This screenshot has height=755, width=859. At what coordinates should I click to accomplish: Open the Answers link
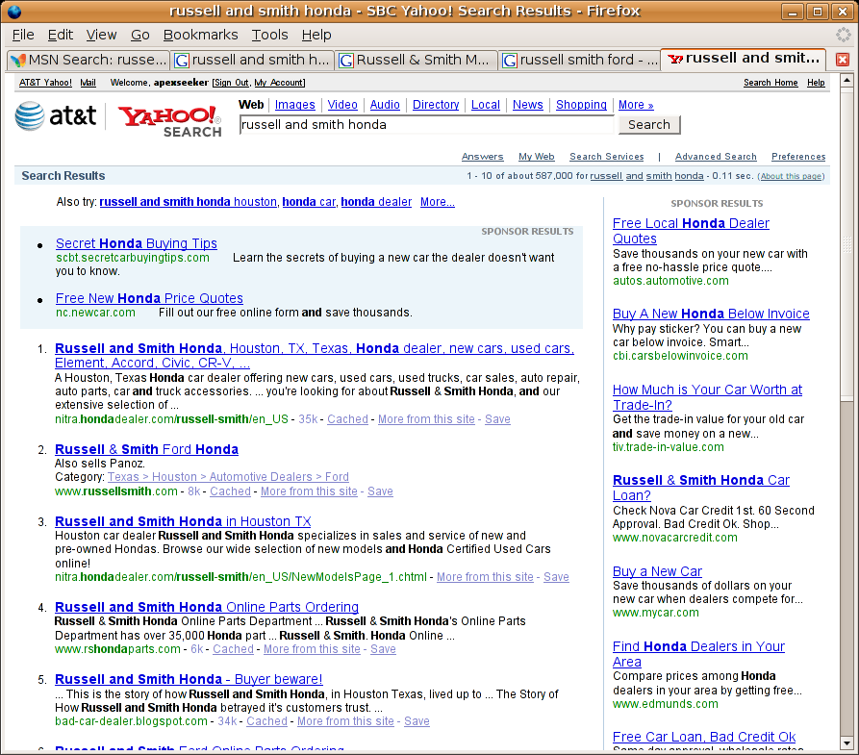tap(482, 156)
